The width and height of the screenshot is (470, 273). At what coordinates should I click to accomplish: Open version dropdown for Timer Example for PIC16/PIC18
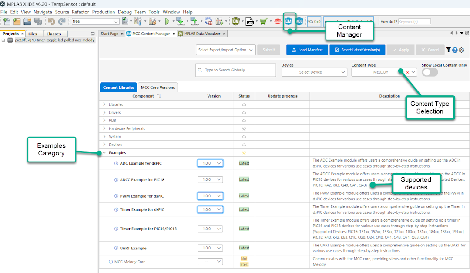(211, 229)
